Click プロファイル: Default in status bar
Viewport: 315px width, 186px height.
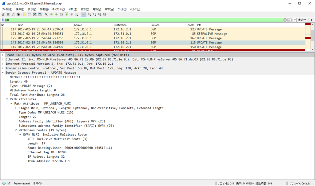[x=299, y=184]
